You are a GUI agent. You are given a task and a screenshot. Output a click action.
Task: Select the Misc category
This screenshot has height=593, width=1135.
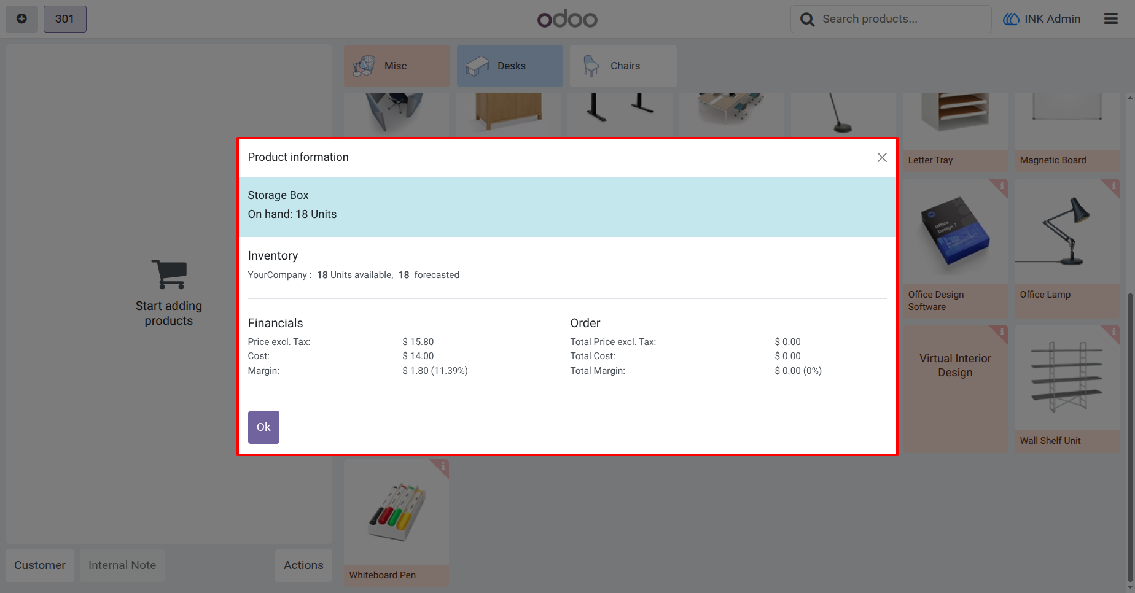tap(397, 66)
